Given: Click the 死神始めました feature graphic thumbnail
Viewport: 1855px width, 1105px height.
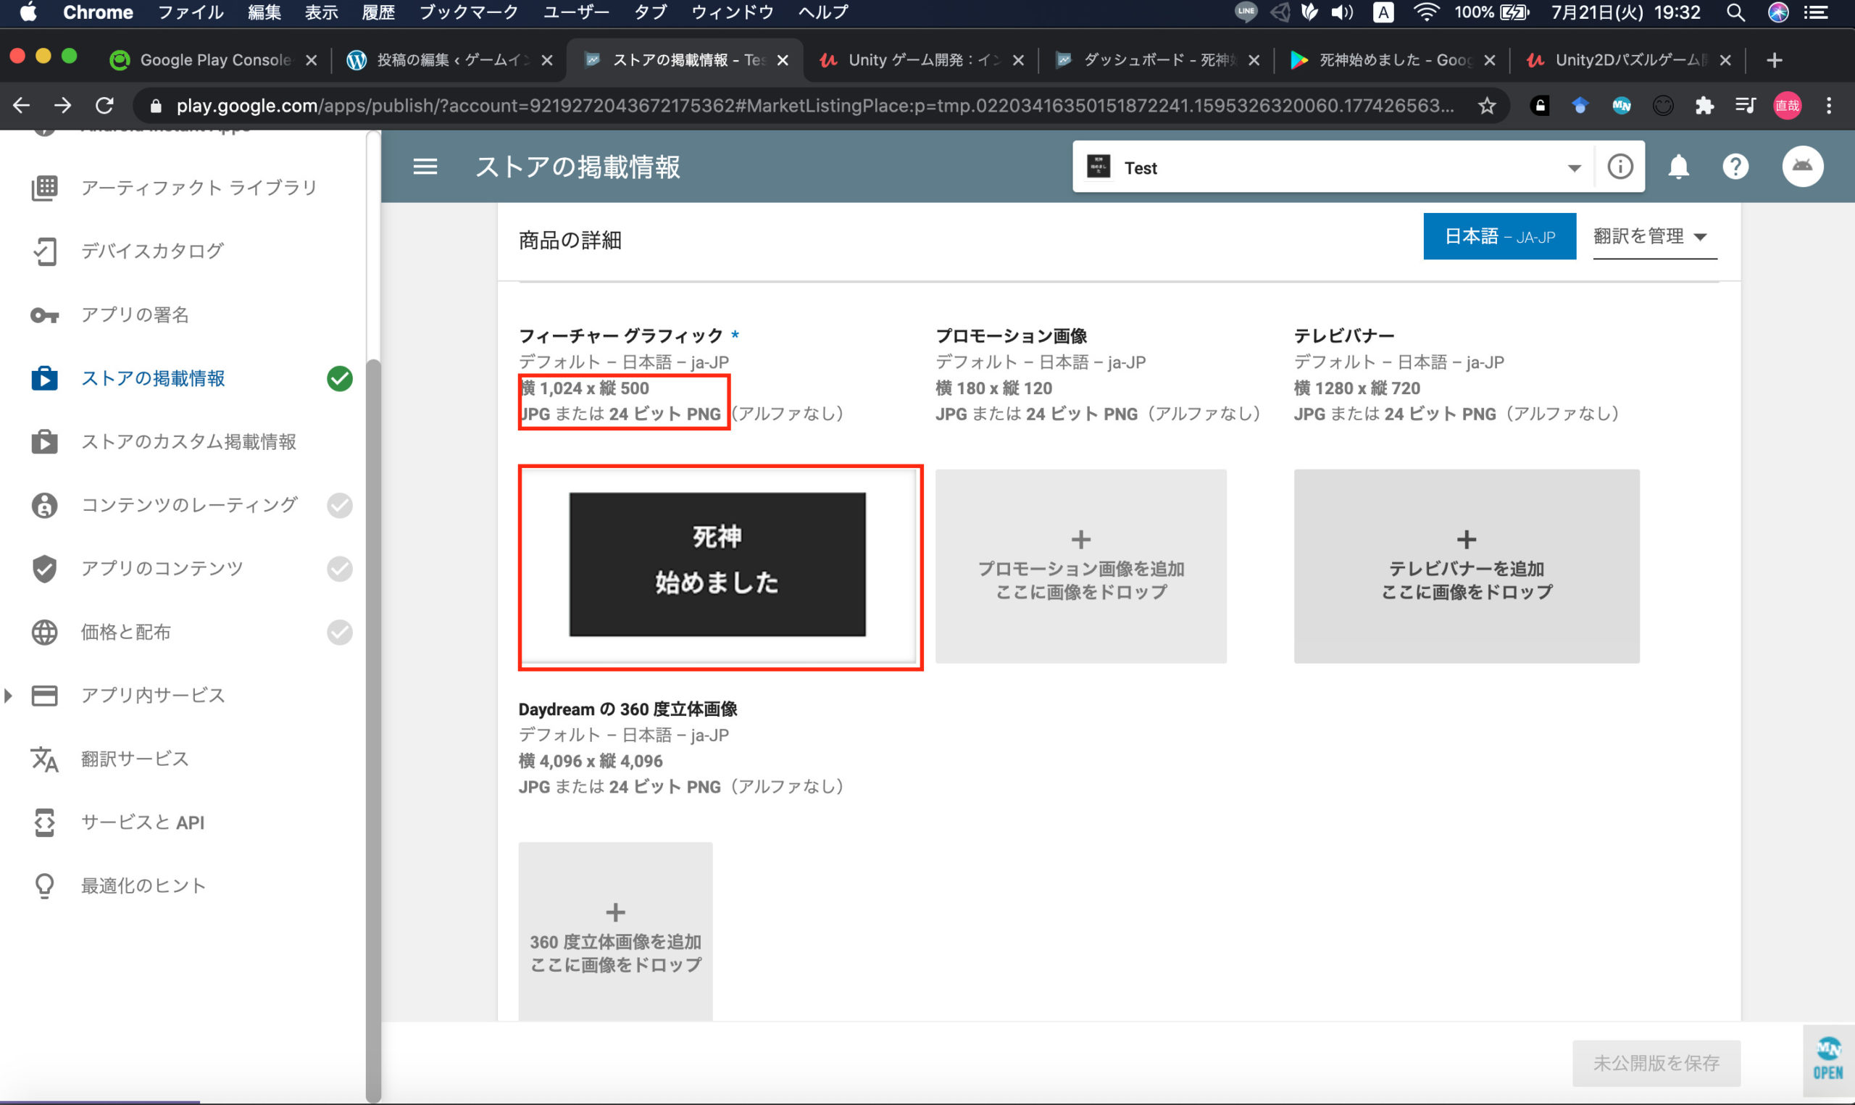Looking at the screenshot, I should 717,564.
